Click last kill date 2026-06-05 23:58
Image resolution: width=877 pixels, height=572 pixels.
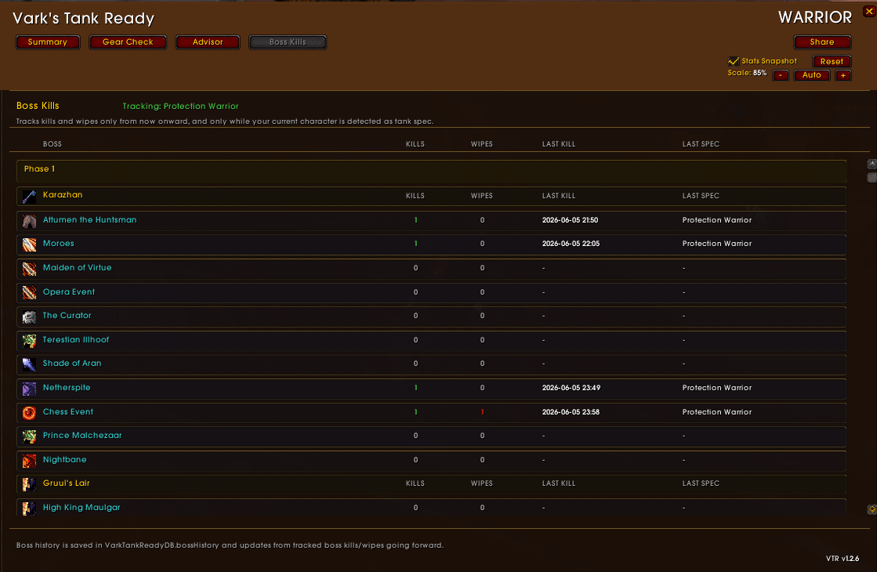(x=571, y=412)
